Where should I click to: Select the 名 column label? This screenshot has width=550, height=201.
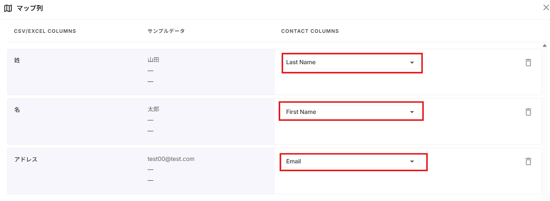click(x=17, y=110)
